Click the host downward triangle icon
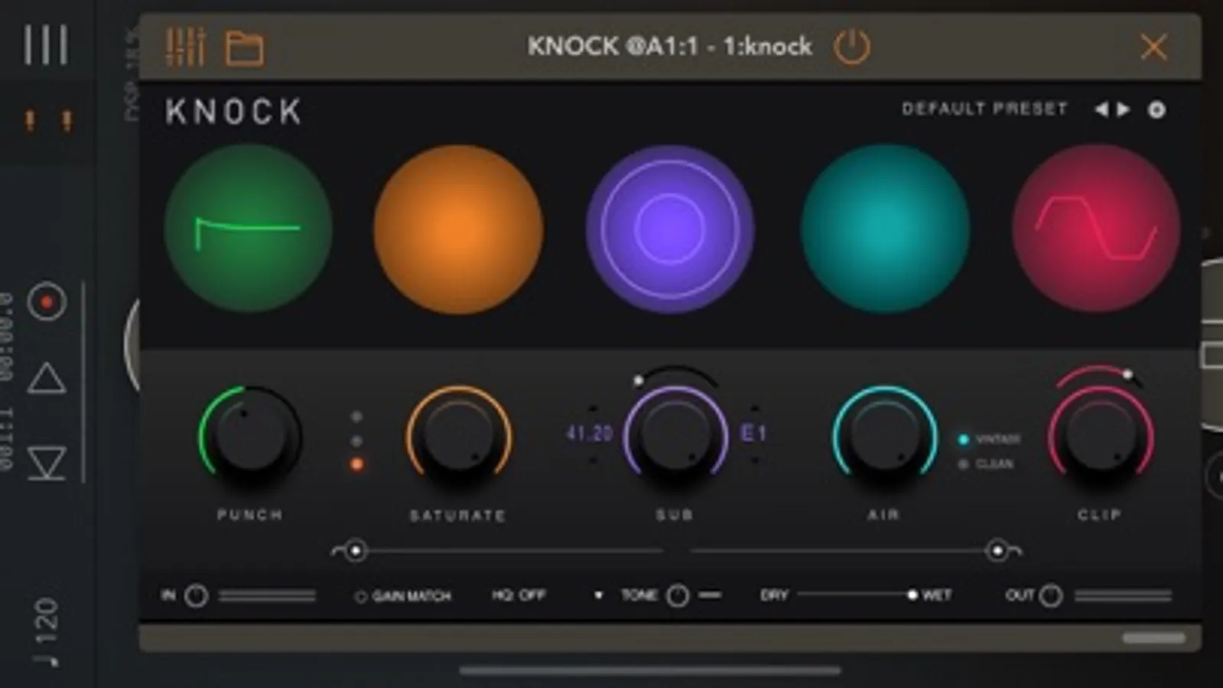 point(47,463)
